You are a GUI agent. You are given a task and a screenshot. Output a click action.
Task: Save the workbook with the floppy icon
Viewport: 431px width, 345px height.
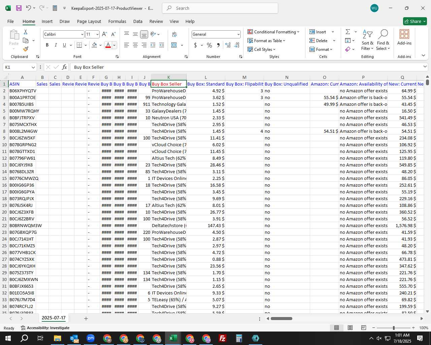19,8
